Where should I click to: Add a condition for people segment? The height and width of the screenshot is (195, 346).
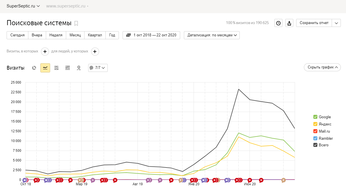coord(95,52)
